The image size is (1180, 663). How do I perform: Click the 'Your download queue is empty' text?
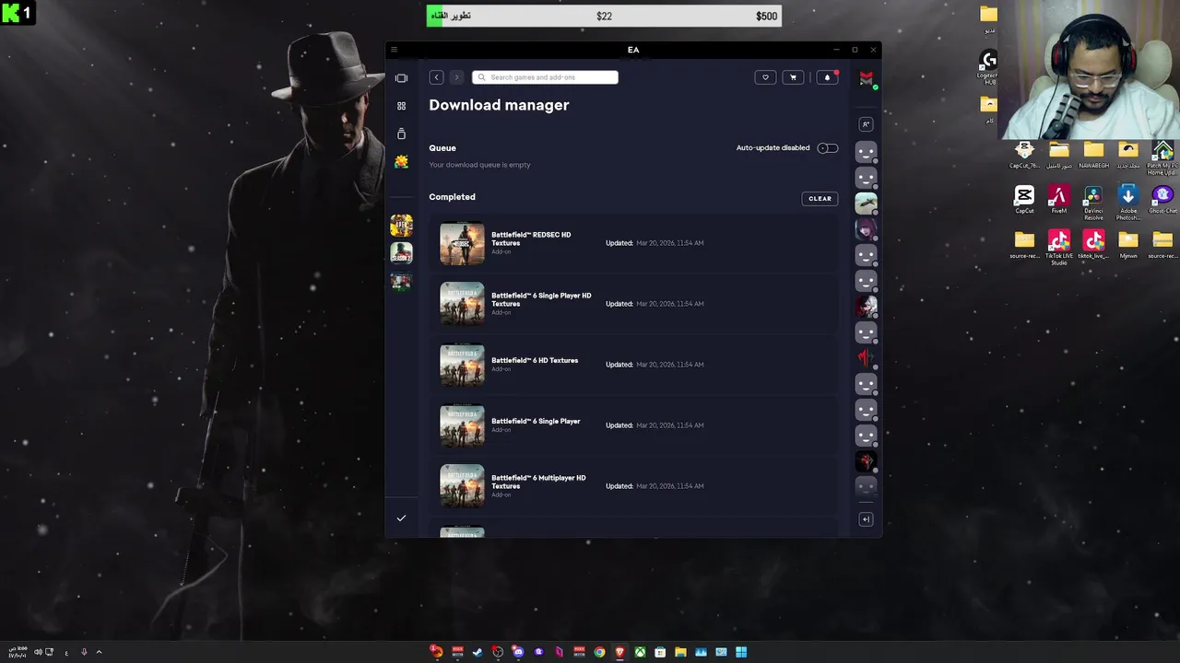coord(479,165)
